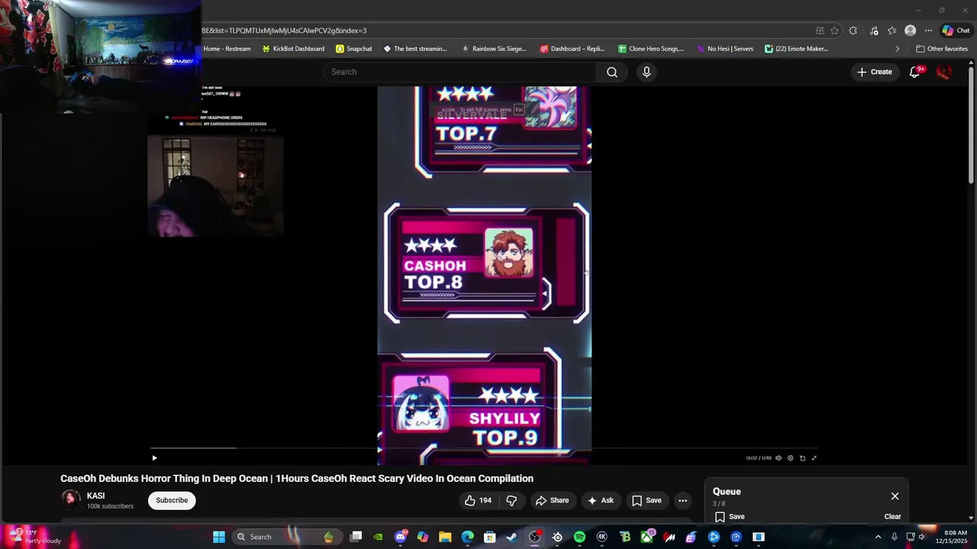
Task: Focus the YouTube Search input field
Action: click(x=459, y=72)
